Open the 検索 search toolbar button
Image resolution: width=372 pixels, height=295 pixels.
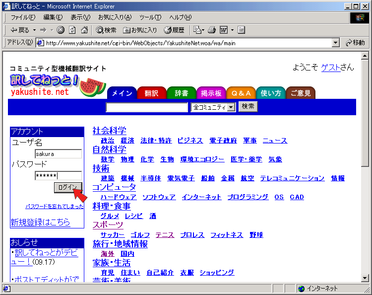pyautogui.click(x=106, y=30)
